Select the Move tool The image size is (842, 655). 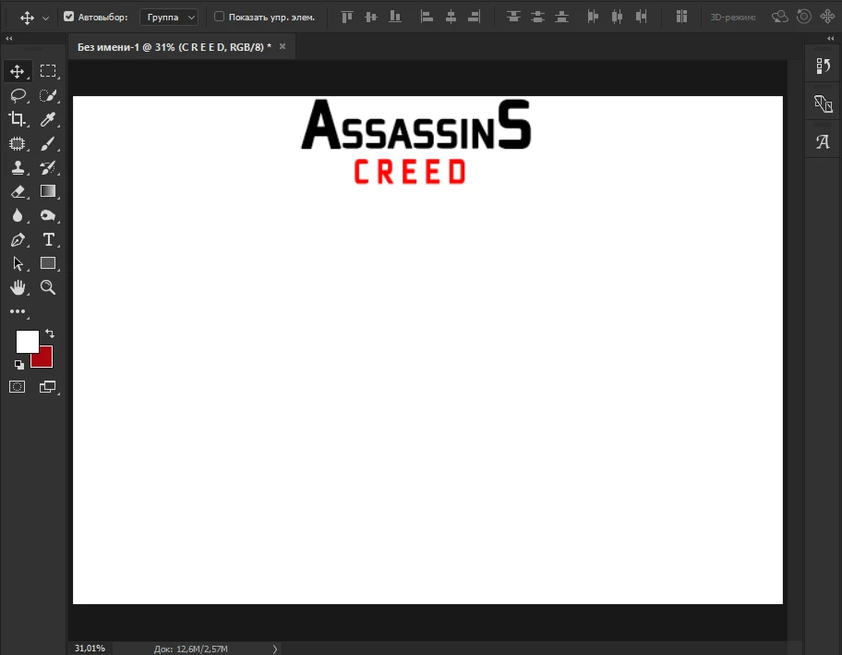tap(17, 70)
